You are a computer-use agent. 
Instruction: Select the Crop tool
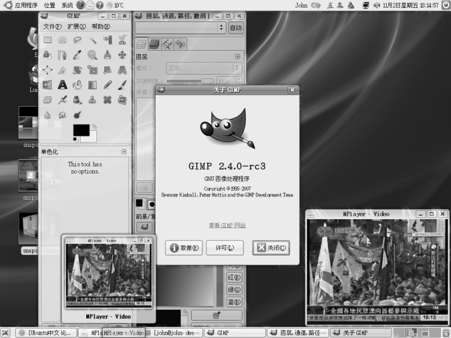click(x=63, y=69)
